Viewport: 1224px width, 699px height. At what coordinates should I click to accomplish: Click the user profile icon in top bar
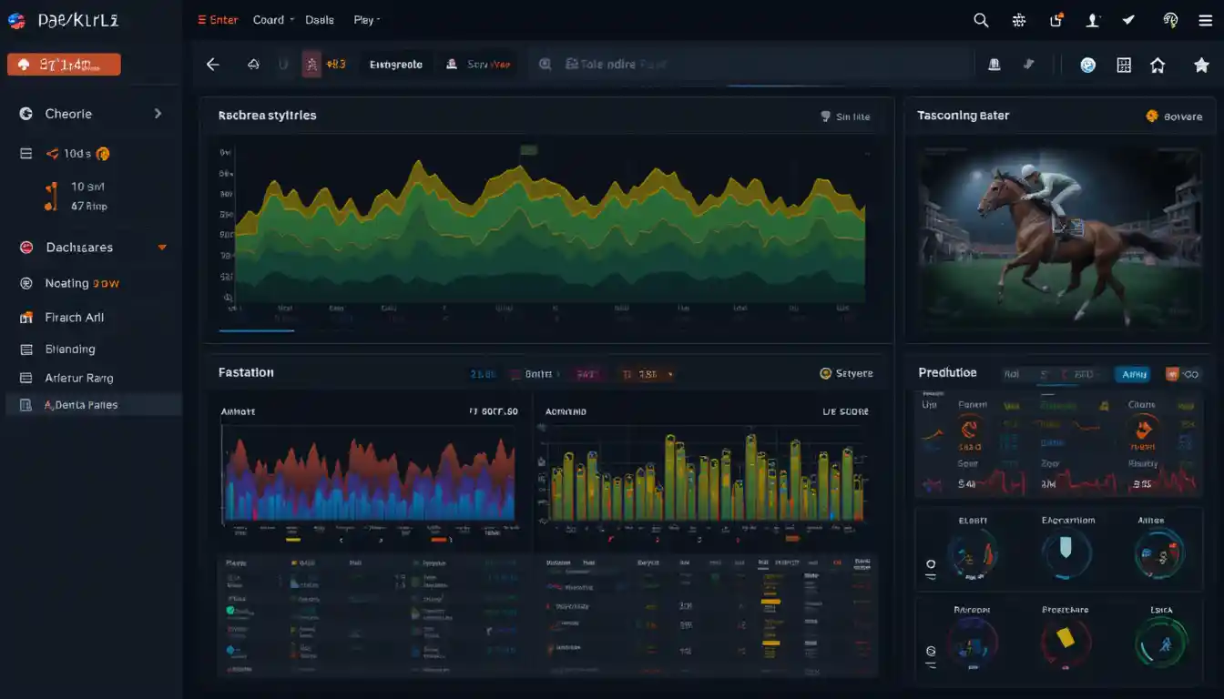[x=1094, y=20]
